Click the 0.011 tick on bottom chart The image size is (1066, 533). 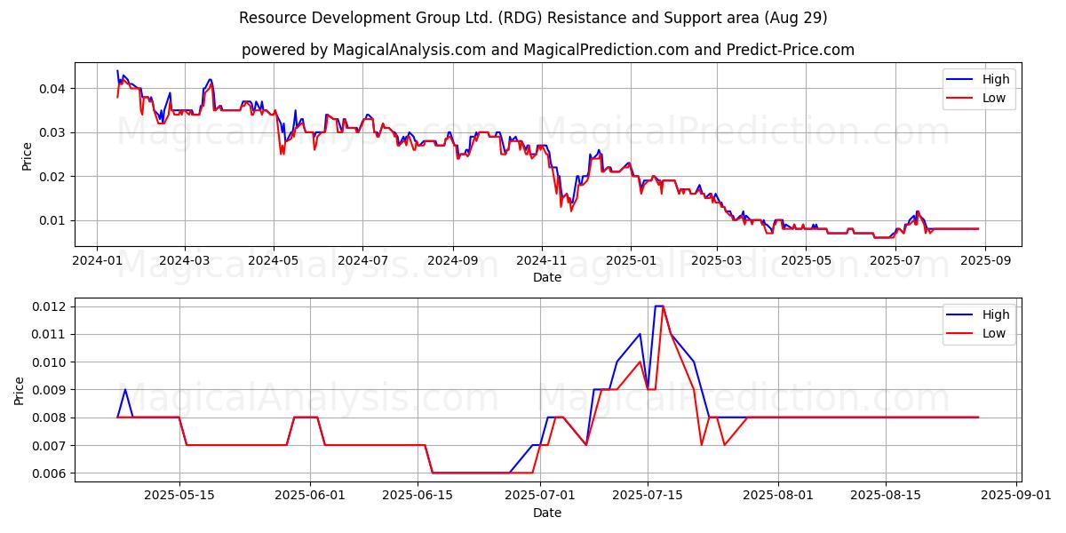[49, 334]
